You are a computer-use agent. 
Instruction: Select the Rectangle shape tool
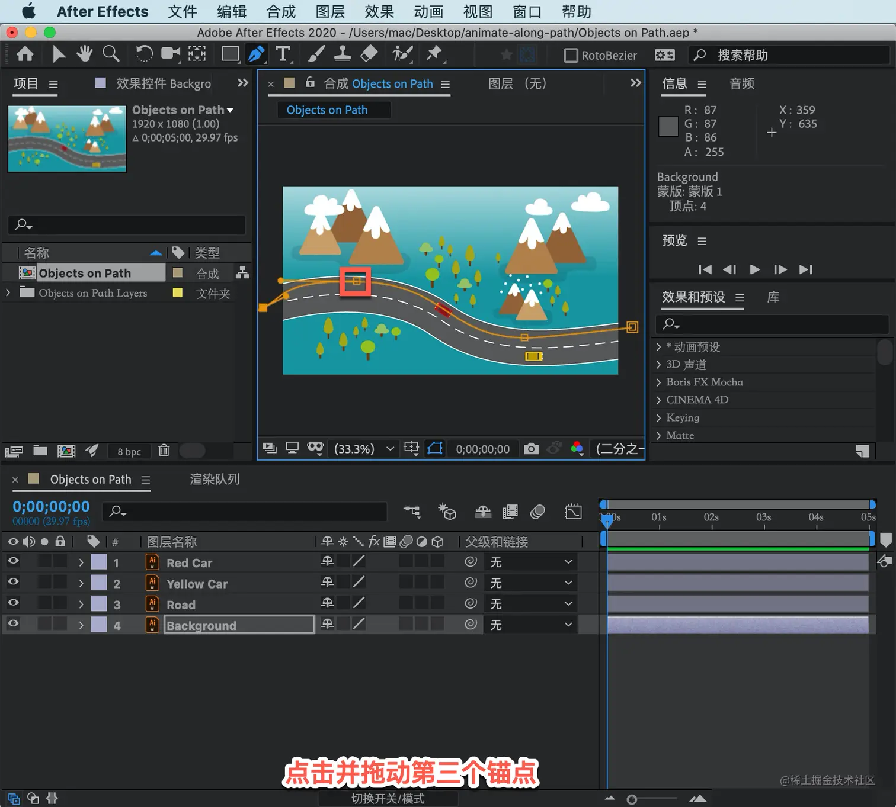[231, 54]
